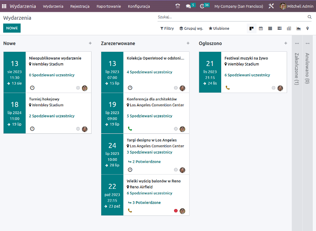Screen dimensions: 316x231
Task: Click user avatar on Festiwal muzyki na żywo card
Action: tap(280, 88)
